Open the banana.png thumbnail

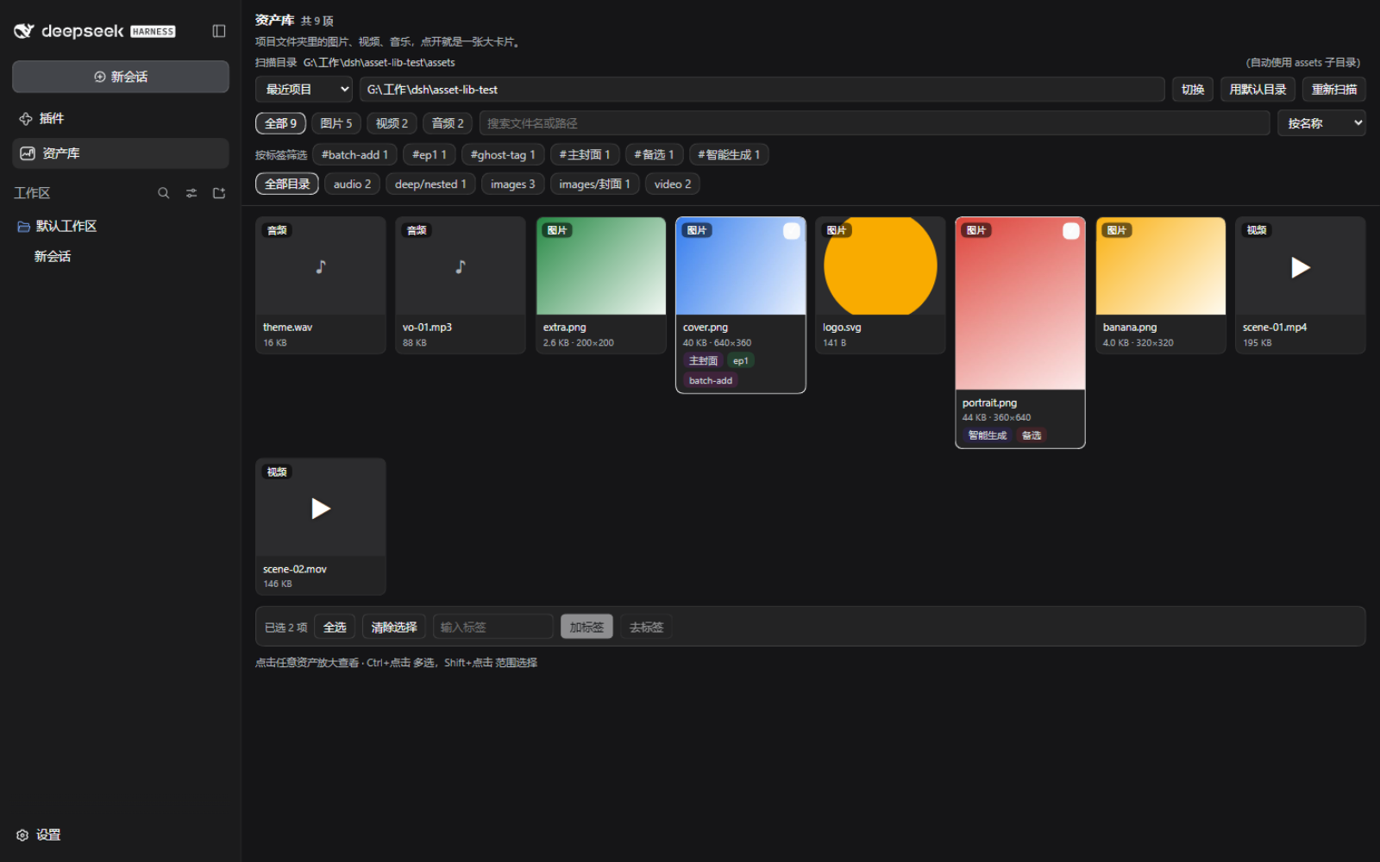(1161, 266)
